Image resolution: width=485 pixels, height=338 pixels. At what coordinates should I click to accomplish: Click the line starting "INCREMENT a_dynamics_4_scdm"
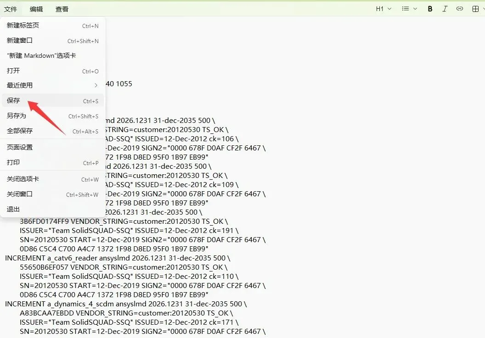[x=126, y=304]
